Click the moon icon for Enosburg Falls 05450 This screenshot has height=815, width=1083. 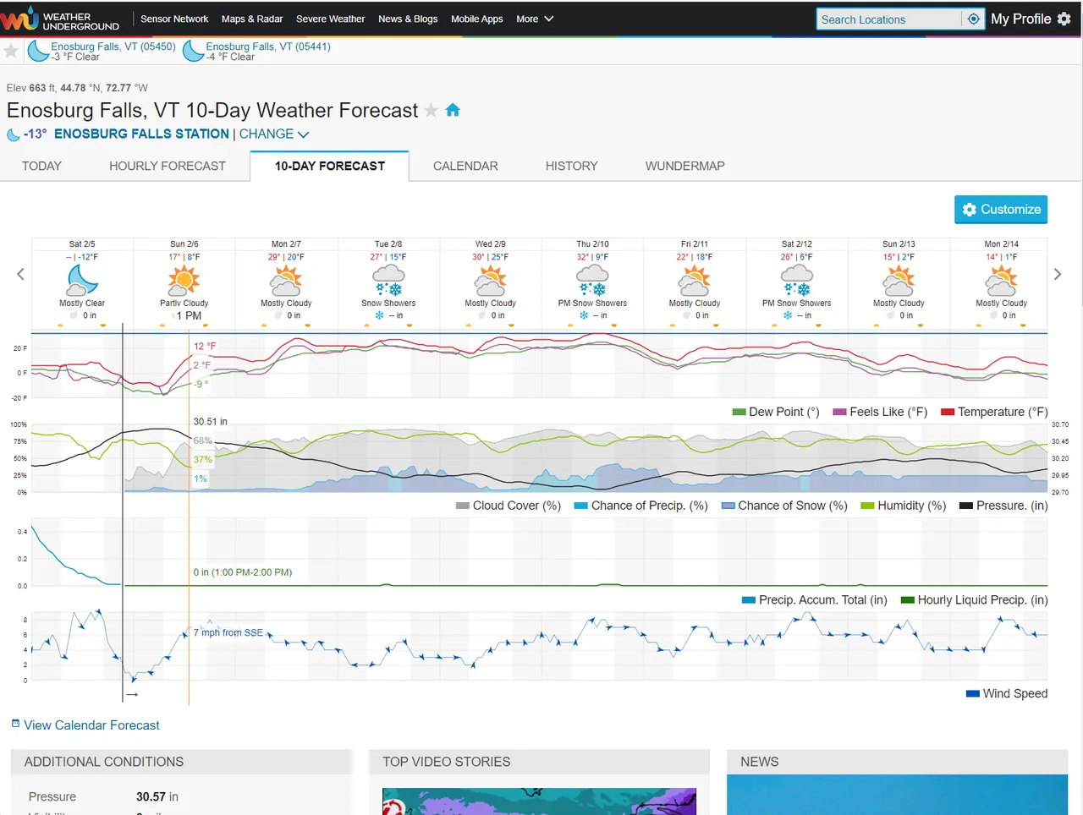click(38, 52)
